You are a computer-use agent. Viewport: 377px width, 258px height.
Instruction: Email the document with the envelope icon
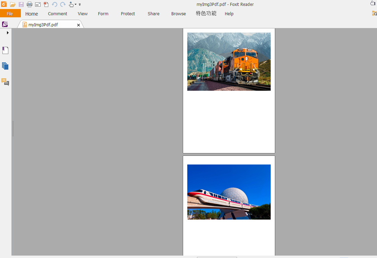click(x=38, y=4)
